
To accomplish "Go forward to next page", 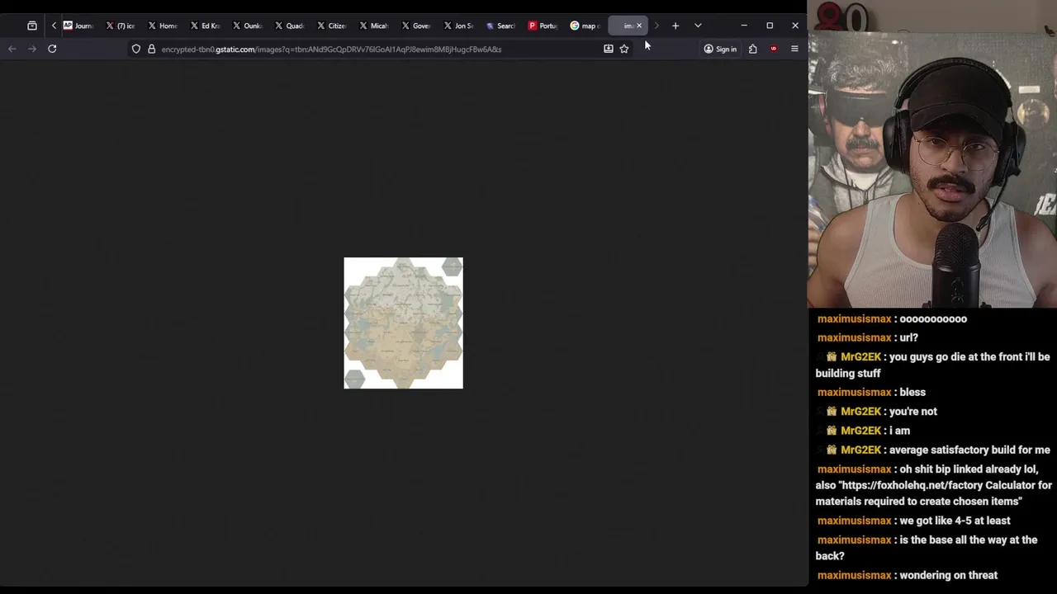I will coord(32,49).
